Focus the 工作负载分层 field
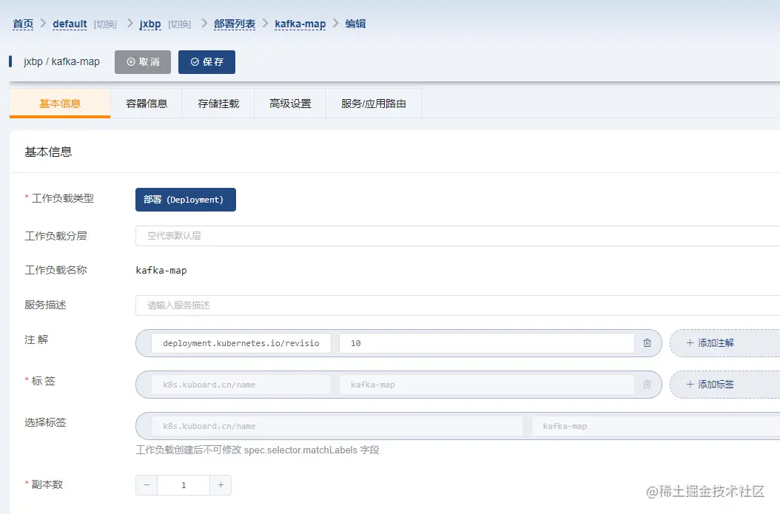 click(457, 236)
